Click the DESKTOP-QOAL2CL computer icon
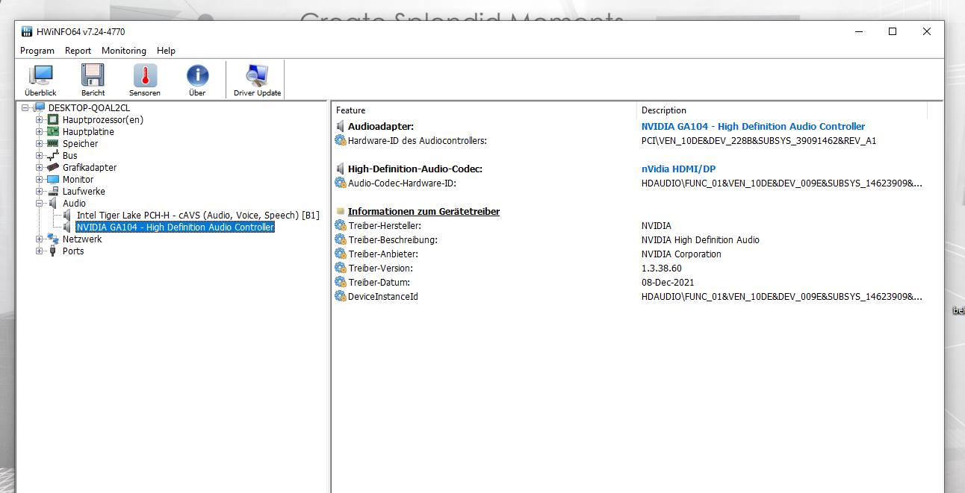This screenshot has width=965, height=493. pos(39,108)
